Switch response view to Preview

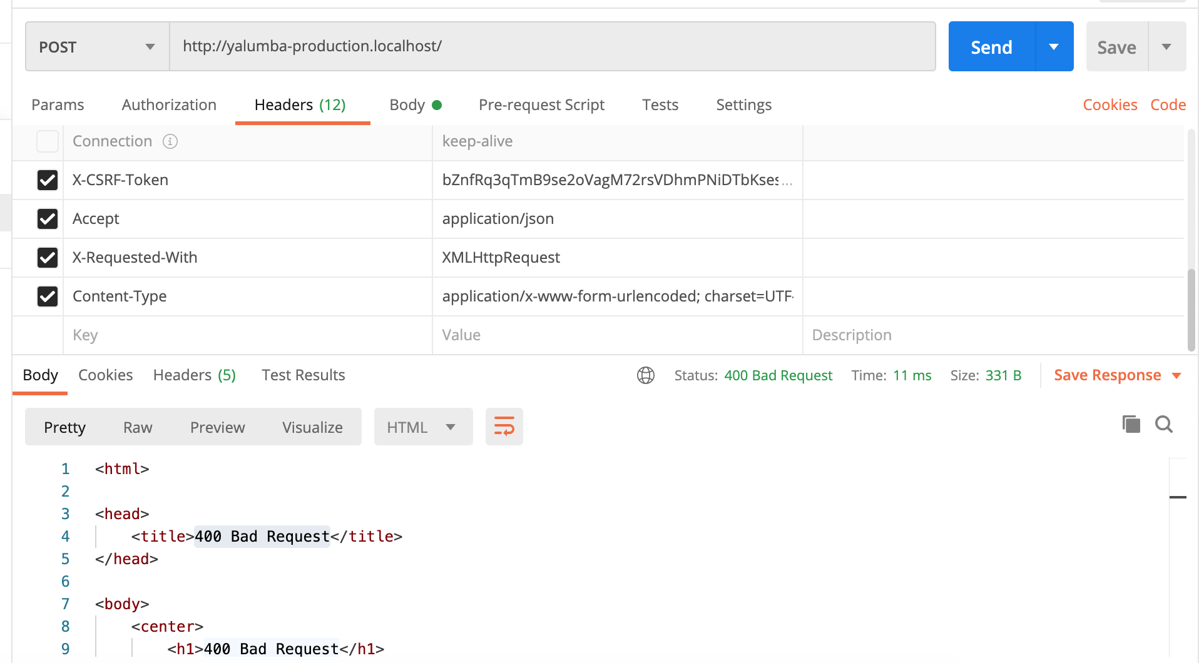(217, 427)
